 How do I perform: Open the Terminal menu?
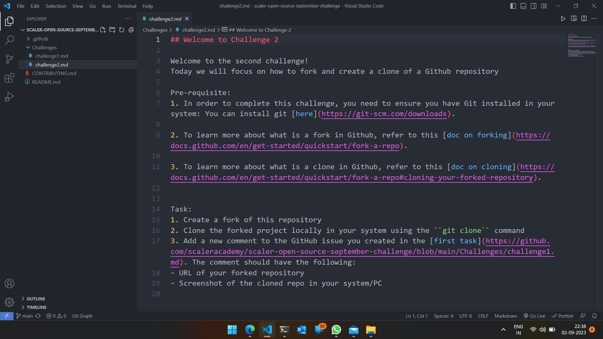(127, 6)
